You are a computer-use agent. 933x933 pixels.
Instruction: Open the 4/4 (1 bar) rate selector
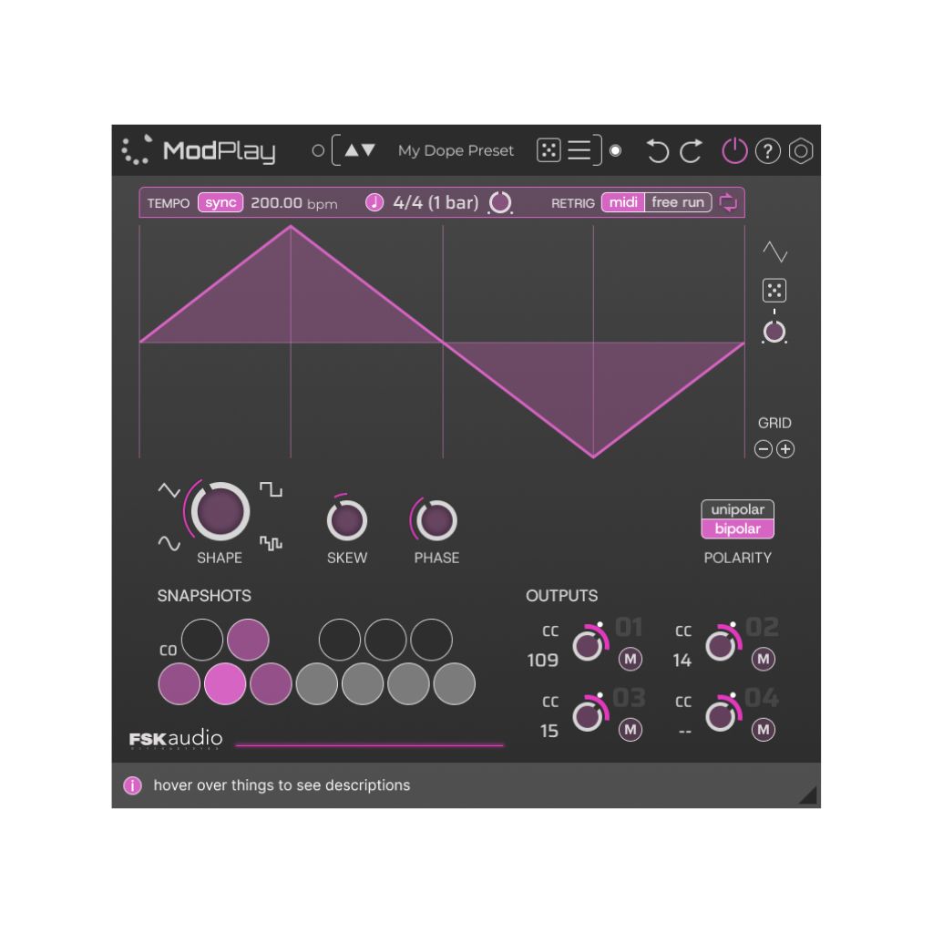pyautogui.click(x=436, y=203)
